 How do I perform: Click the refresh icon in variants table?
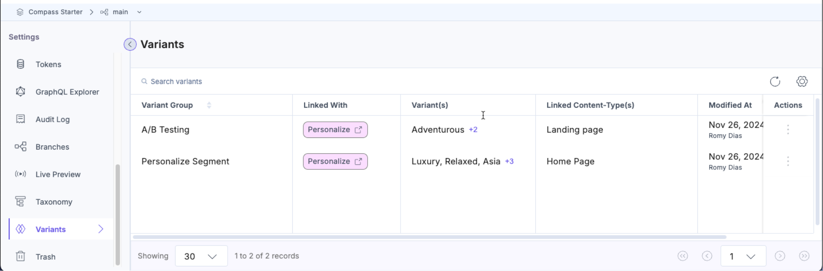[775, 82]
